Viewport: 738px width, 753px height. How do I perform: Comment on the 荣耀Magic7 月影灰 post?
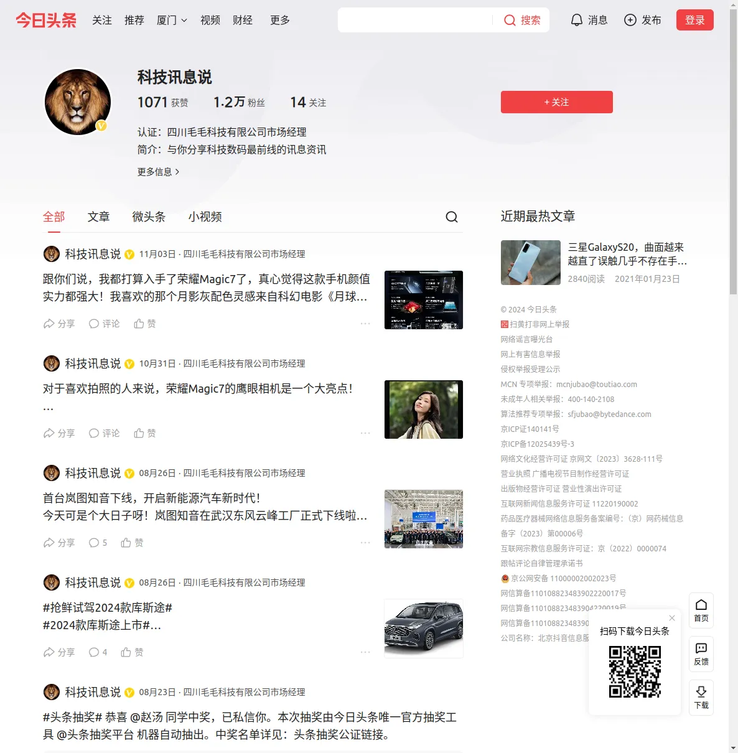(104, 324)
